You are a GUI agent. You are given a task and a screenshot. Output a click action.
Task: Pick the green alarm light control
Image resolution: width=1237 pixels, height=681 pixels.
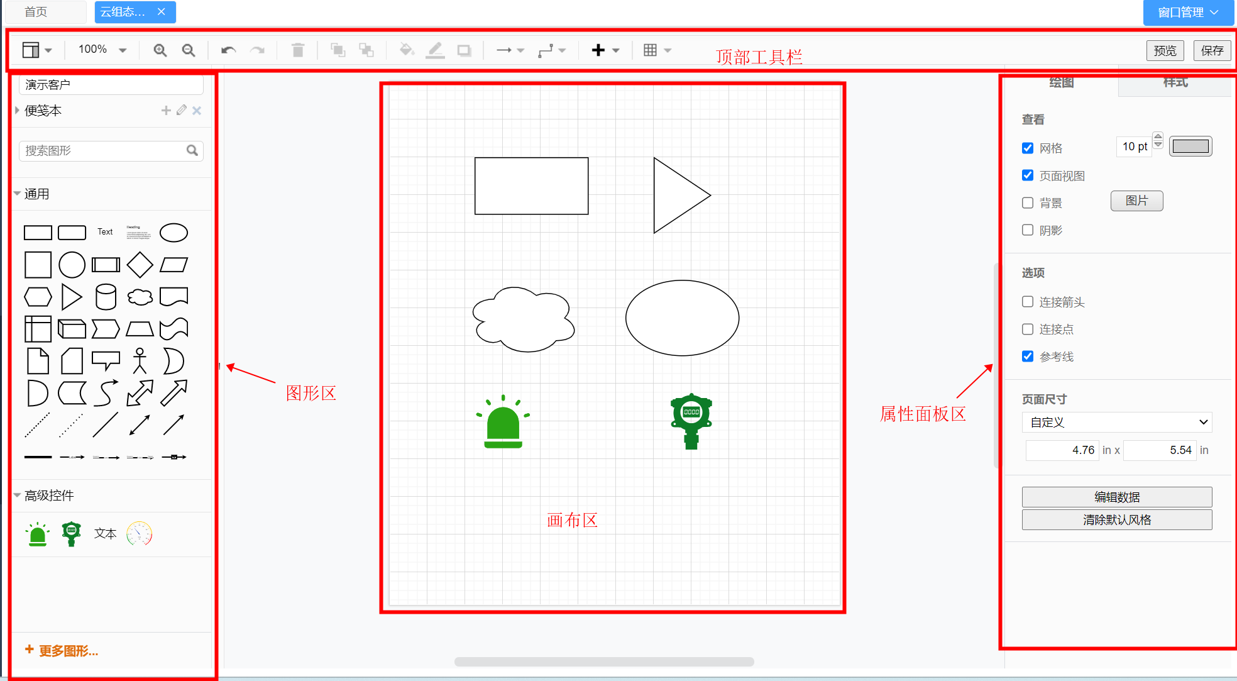pos(38,534)
